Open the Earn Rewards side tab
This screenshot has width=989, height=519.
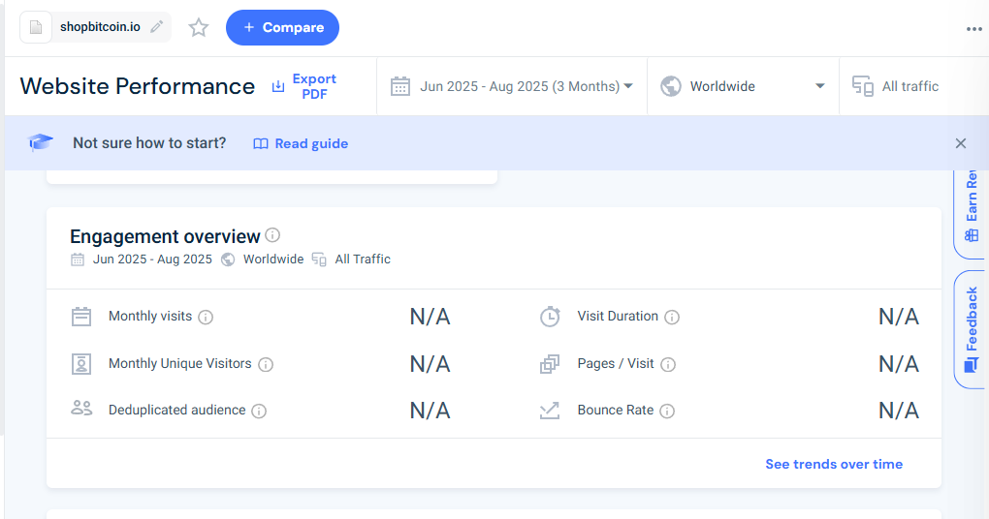(972, 208)
